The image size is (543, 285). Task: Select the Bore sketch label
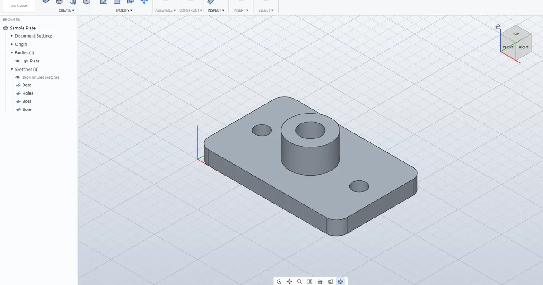pos(27,109)
